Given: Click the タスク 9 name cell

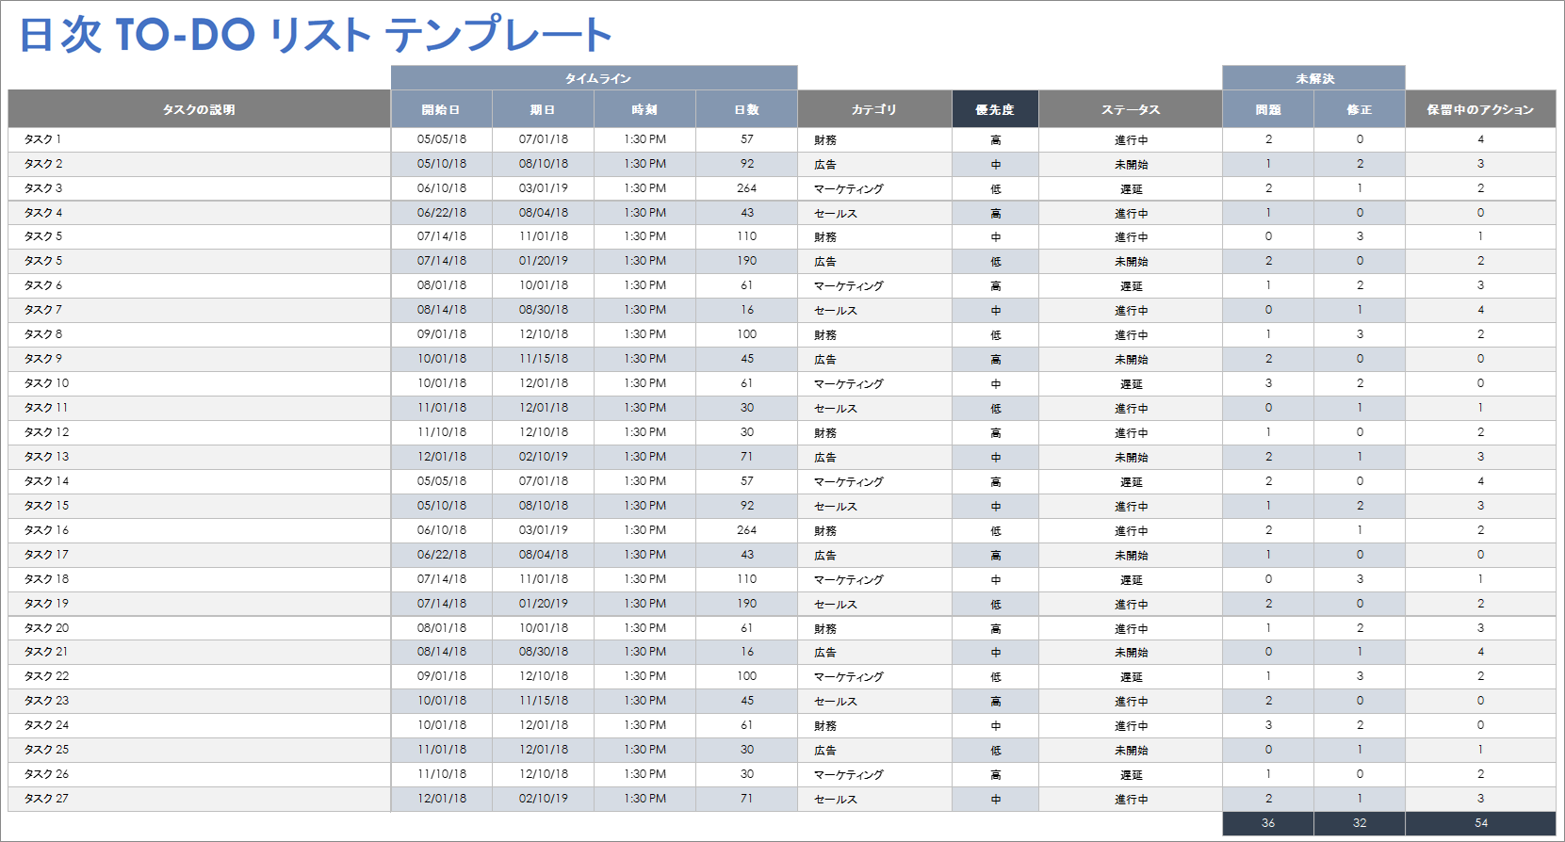Looking at the screenshot, I should (199, 359).
